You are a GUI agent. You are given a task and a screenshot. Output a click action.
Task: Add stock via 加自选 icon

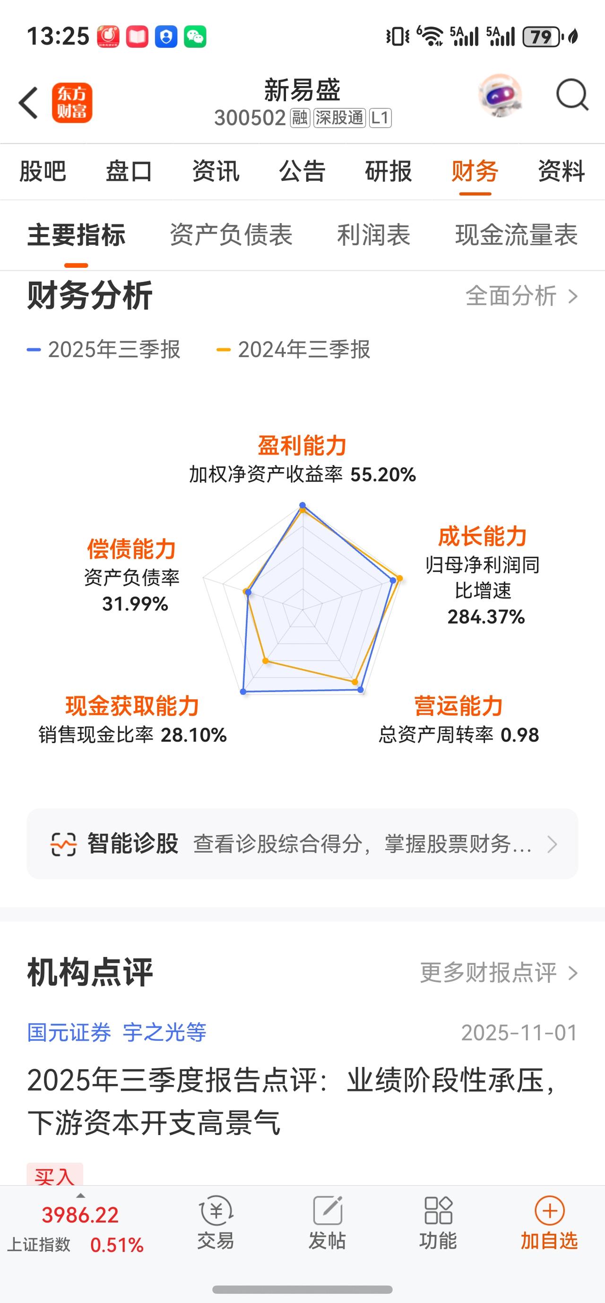[x=549, y=1210]
